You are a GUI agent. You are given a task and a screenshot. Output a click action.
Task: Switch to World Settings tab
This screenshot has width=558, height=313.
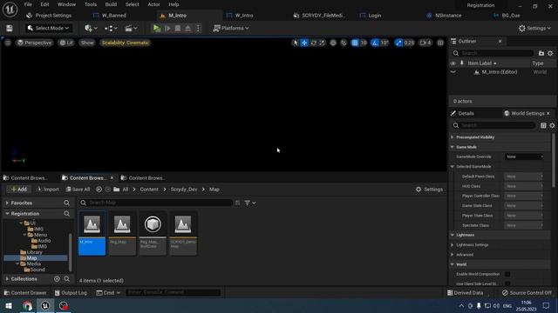point(527,114)
